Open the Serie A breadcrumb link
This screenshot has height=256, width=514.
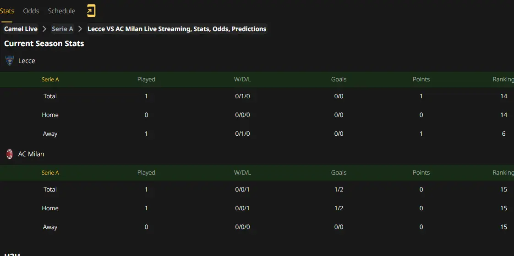62,29
